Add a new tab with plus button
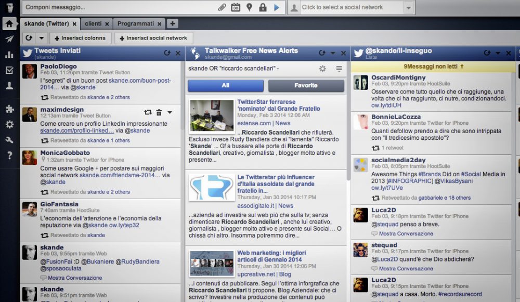This screenshot has height=302, width=520. [173, 23]
